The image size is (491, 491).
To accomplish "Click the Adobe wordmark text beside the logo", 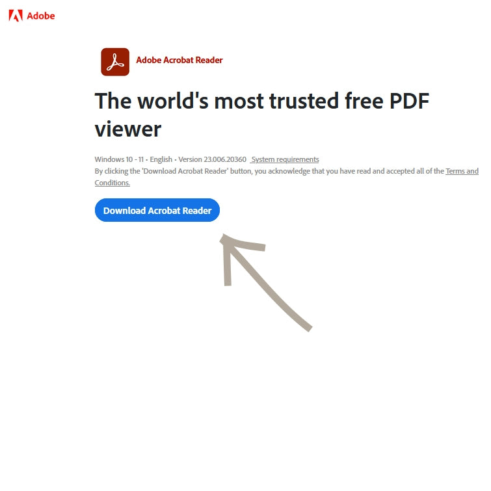I will tap(41, 16).
